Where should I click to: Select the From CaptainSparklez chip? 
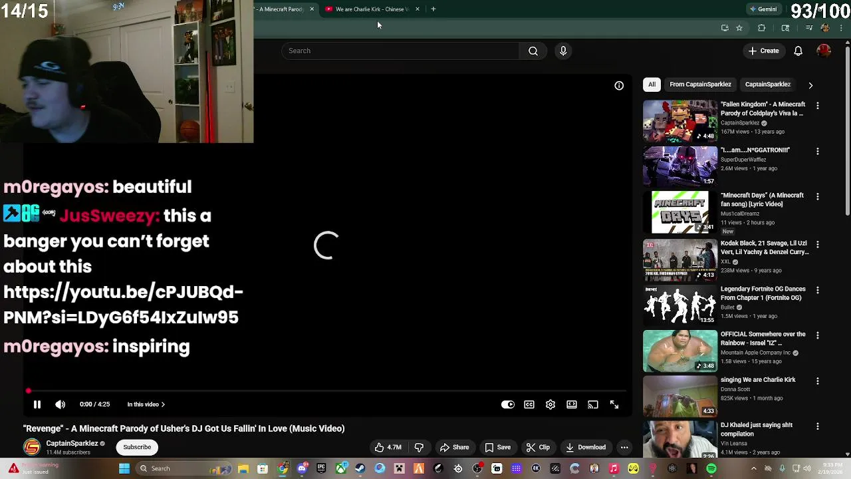(x=700, y=84)
